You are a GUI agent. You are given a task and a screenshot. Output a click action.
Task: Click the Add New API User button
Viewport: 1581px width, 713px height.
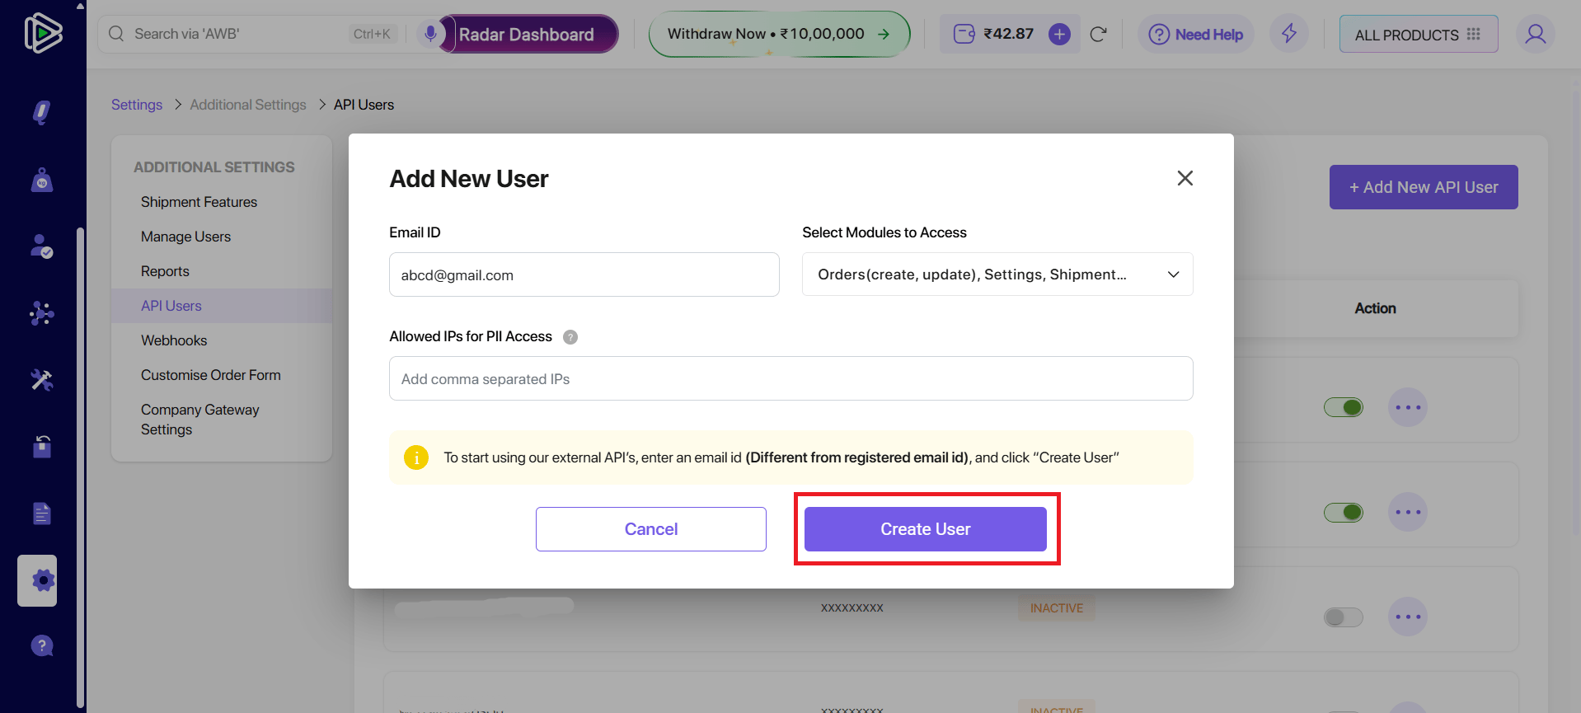point(1424,187)
